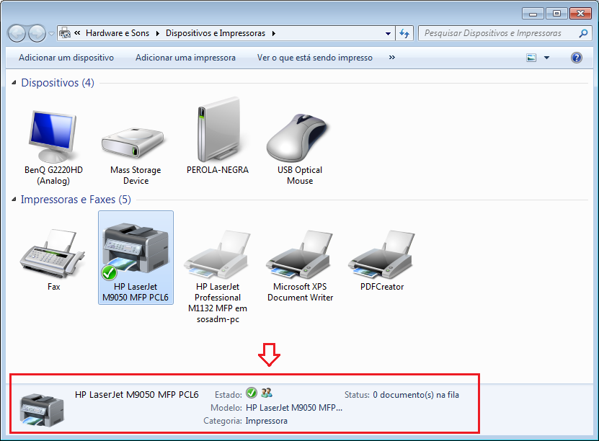Click the category value 'Impressora'
The height and width of the screenshot is (441, 599).
[x=266, y=421]
